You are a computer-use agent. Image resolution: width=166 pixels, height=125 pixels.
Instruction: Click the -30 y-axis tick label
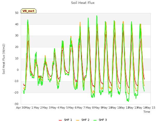(x=16, y=104)
